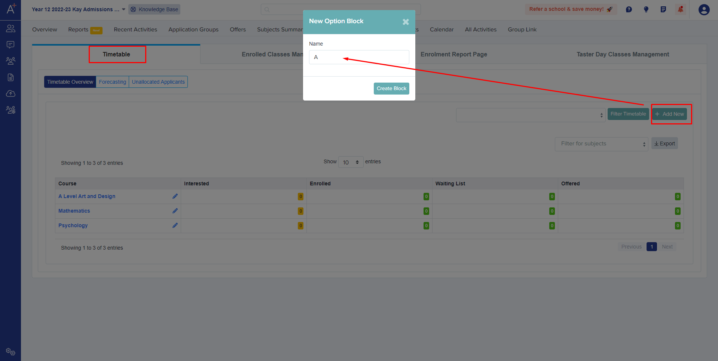Click Refer a school & save money banner

[571, 9]
